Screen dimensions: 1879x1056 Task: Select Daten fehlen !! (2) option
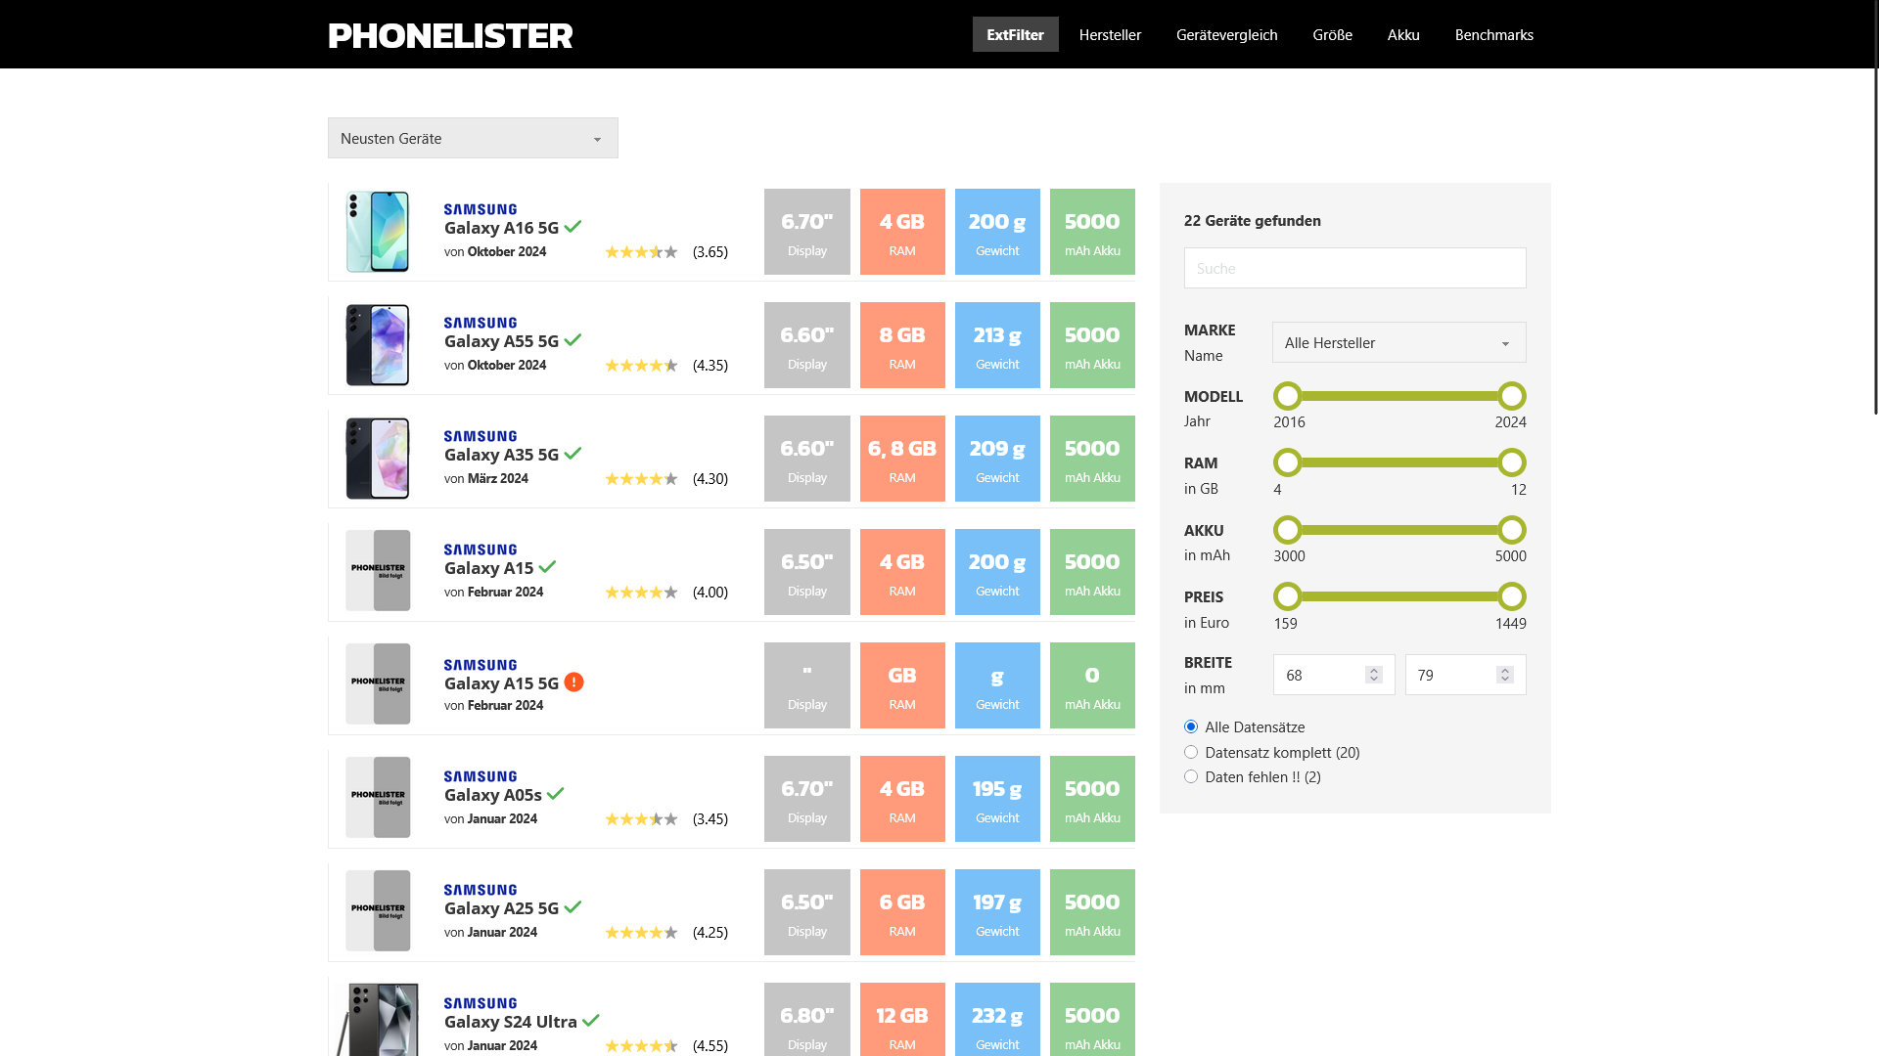pyautogui.click(x=1191, y=776)
